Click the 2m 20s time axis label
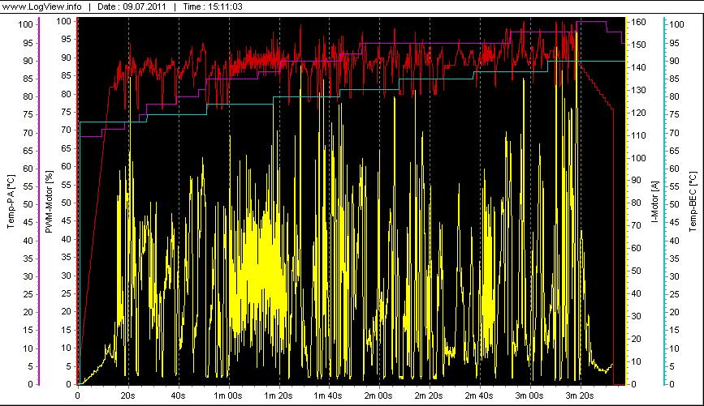704x406 pixels. [x=428, y=395]
